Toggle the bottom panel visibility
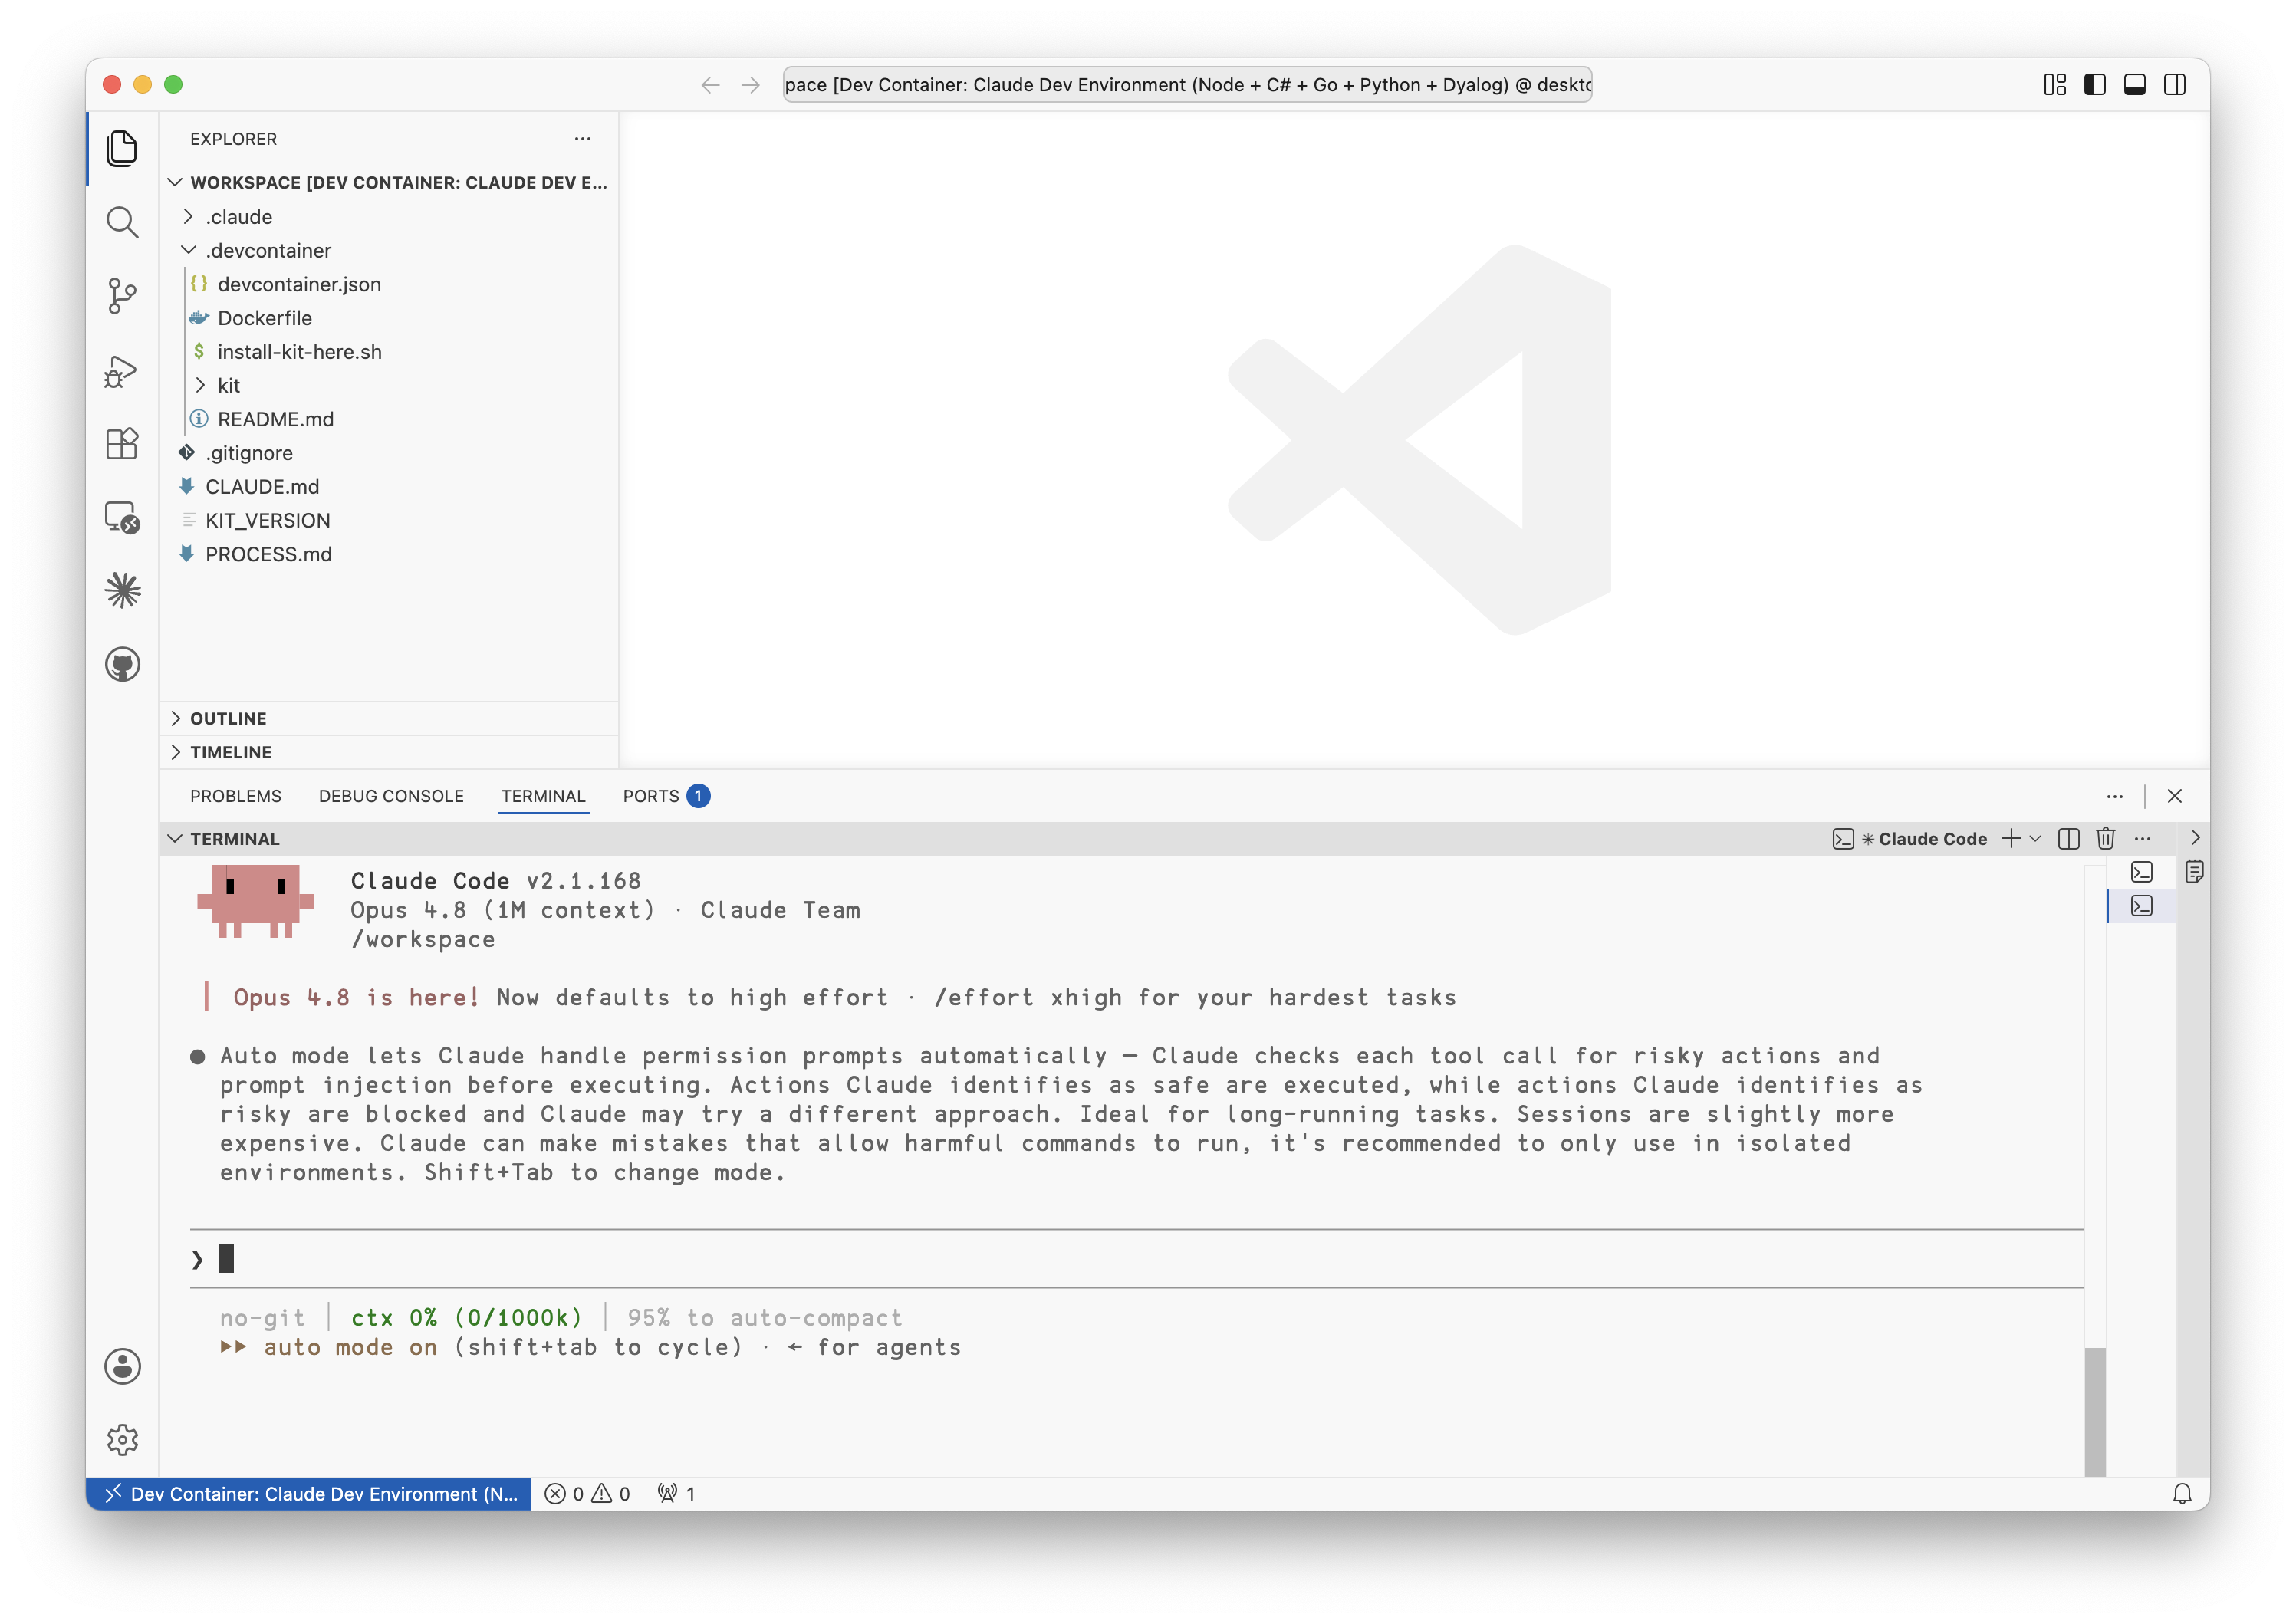2296x1624 pixels. click(x=2135, y=85)
